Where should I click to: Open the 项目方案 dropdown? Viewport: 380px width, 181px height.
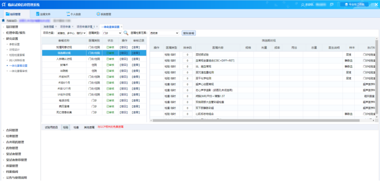71,33
